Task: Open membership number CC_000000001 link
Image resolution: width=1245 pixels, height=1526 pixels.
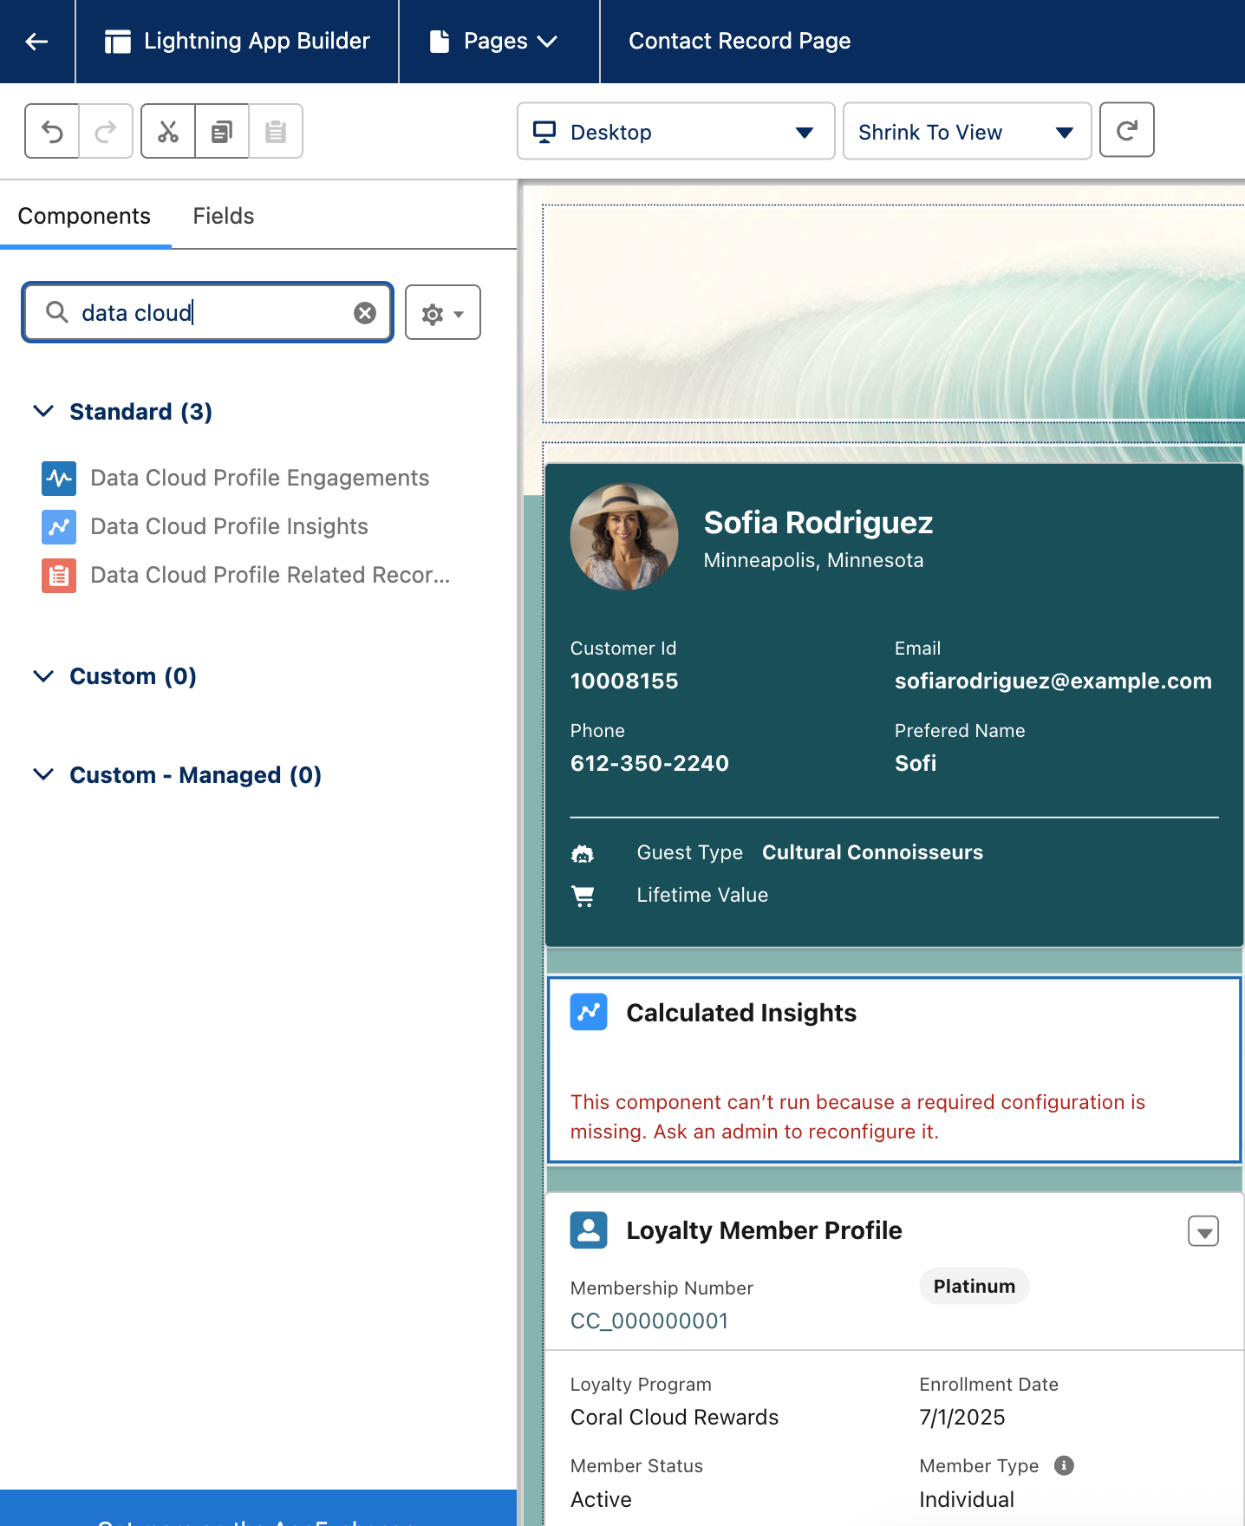Action: [649, 1321]
